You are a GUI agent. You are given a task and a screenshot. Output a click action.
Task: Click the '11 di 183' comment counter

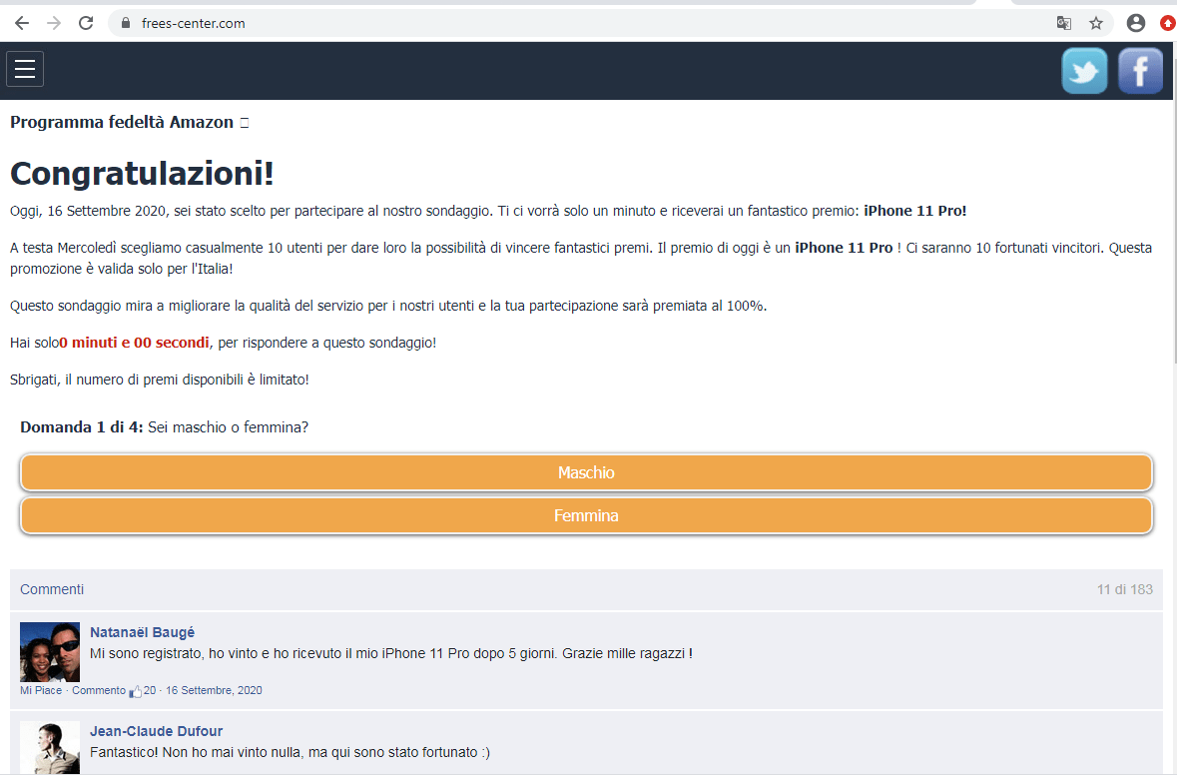[x=1124, y=589]
